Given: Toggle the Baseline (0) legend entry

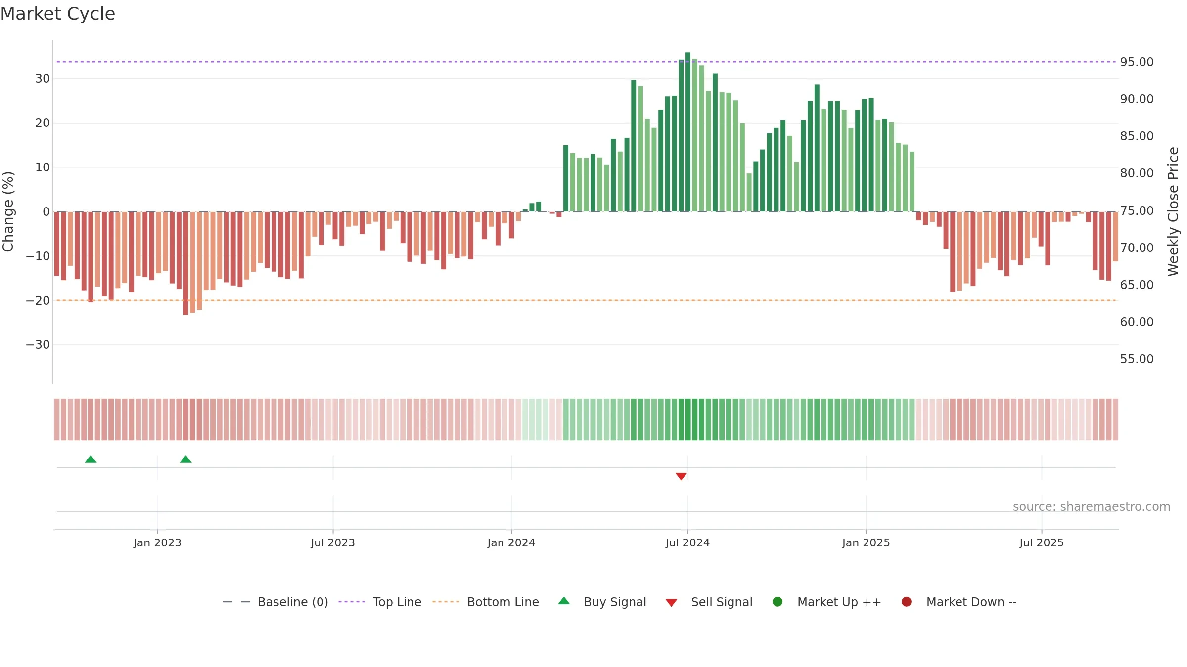Looking at the screenshot, I should (x=275, y=602).
